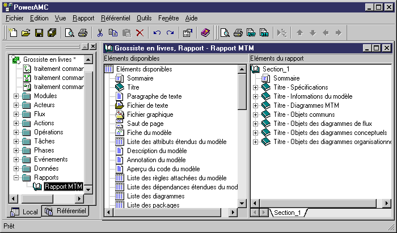The image size is (397, 233).
Task: Click the Move Down arrow icon
Action: pos(313,33)
